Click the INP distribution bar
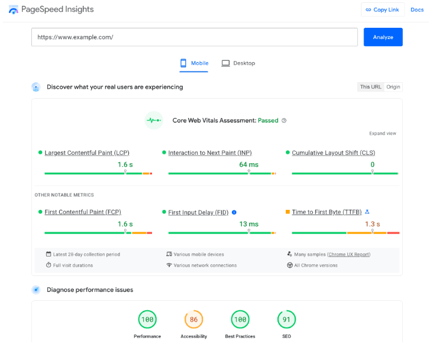Screen dimensions: 436x344 [222, 173]
